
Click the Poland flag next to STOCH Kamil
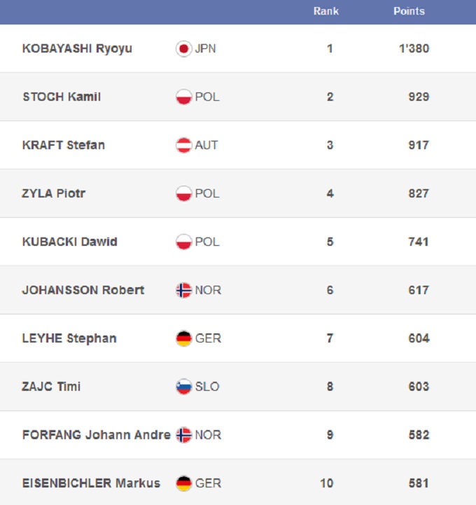click(x=183, y=97)
